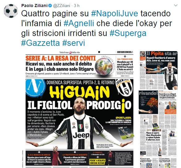Viewport: 181px width, 168px height.
Task: Click the Napoli N club crest
Action: point(36,88)
